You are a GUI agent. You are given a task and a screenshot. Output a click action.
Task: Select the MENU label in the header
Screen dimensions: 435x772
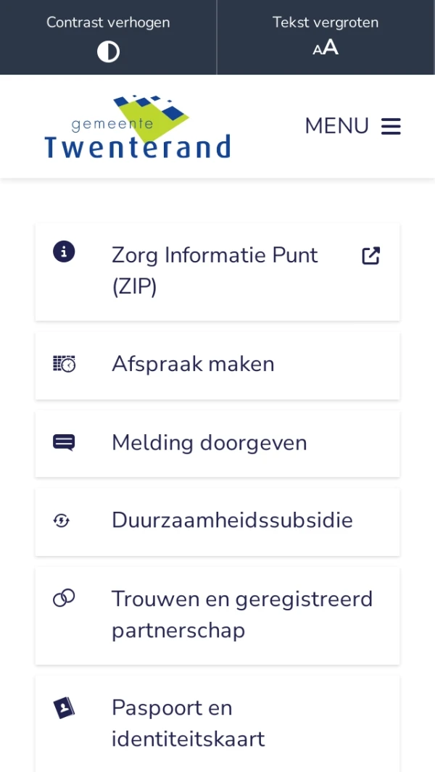pyautogui.click(x=336, y=126)
